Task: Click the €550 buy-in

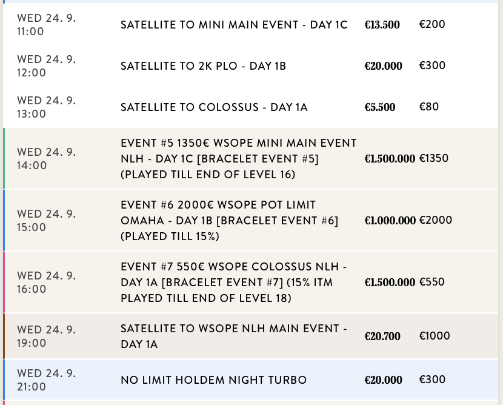Action: (431, 283)
